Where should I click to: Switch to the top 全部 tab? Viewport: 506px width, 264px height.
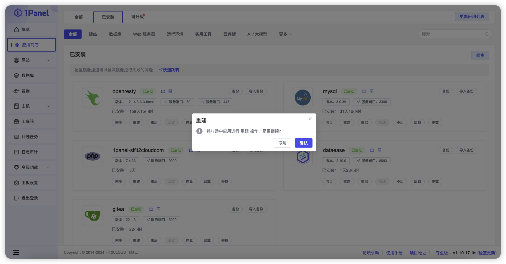(x=79, y=17)
